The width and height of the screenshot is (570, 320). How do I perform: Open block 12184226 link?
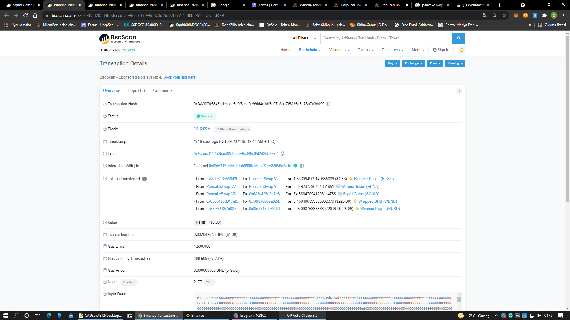pyautogui.click(x=202, y=129)
